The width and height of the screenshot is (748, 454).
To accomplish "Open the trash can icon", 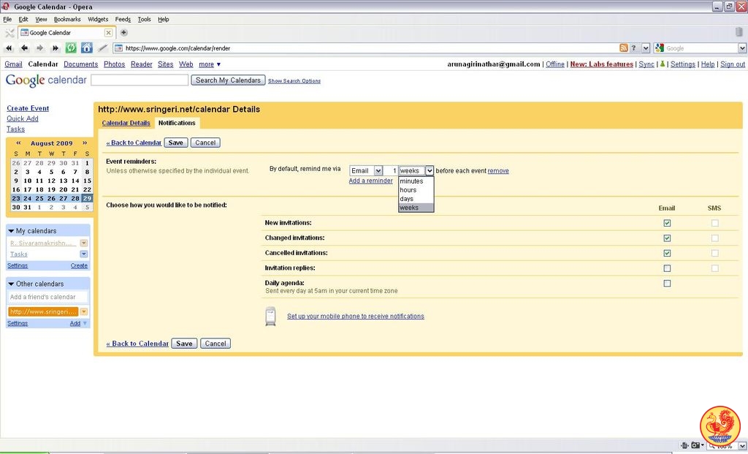I will (739, 32).
